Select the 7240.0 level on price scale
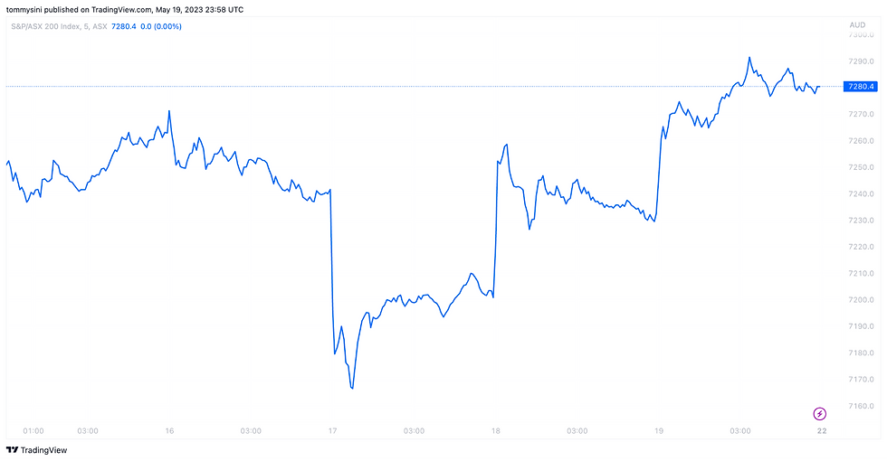The height and width of the screenshot is (461, 887). (x=860, y=193)
